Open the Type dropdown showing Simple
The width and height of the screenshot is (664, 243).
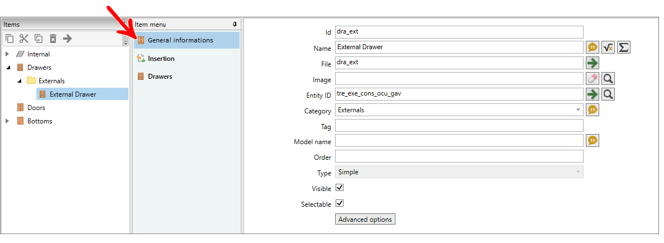tap(459, 172)
